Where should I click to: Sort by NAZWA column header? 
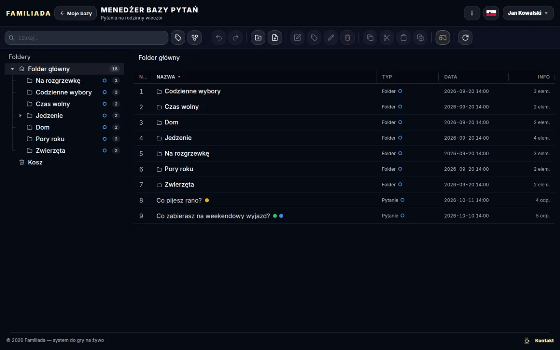(x=168, y=77)
